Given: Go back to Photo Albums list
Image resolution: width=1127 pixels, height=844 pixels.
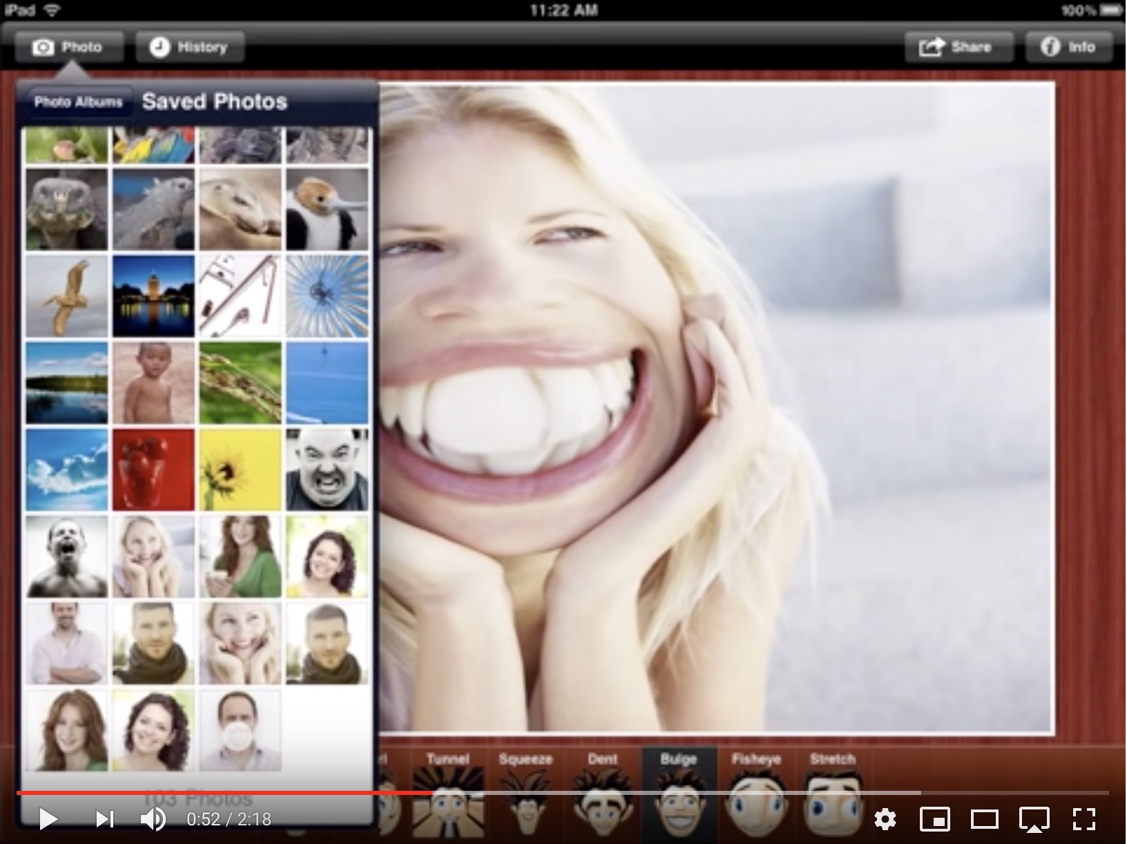Looking at the screenshot, I should (x=78, y=102).
